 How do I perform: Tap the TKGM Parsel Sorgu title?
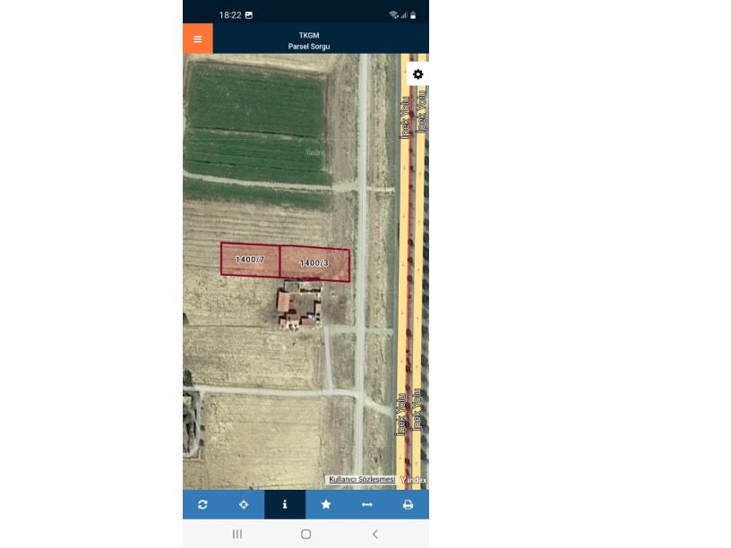pyautogui.click(x=309, y=40)
